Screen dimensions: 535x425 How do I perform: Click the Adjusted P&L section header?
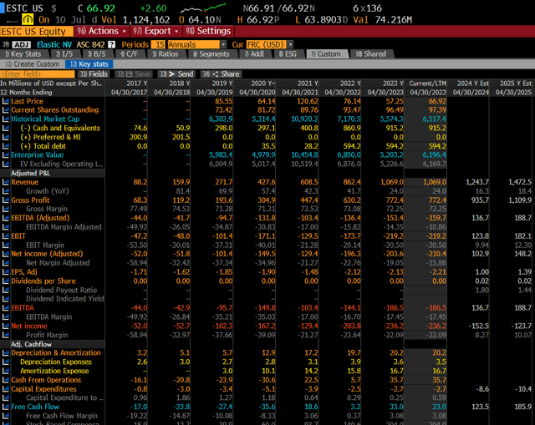[x=30, y=173]
